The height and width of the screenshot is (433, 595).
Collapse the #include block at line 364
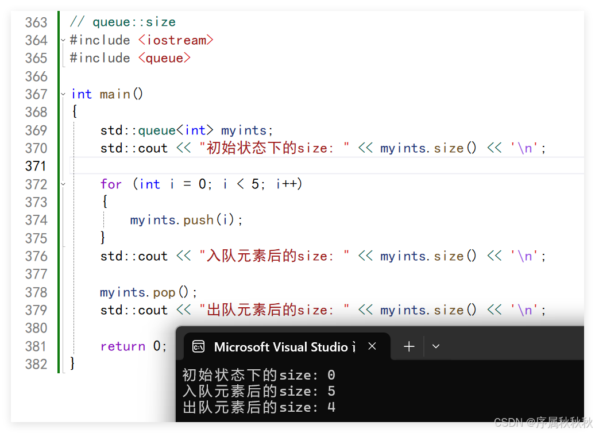tap(63, 40)
